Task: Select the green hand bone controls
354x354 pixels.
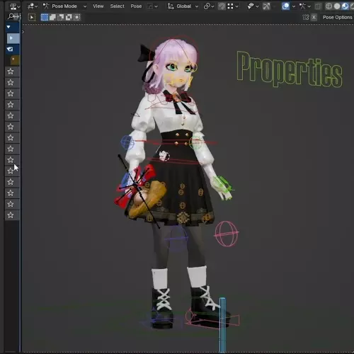Action: [224, 185]
